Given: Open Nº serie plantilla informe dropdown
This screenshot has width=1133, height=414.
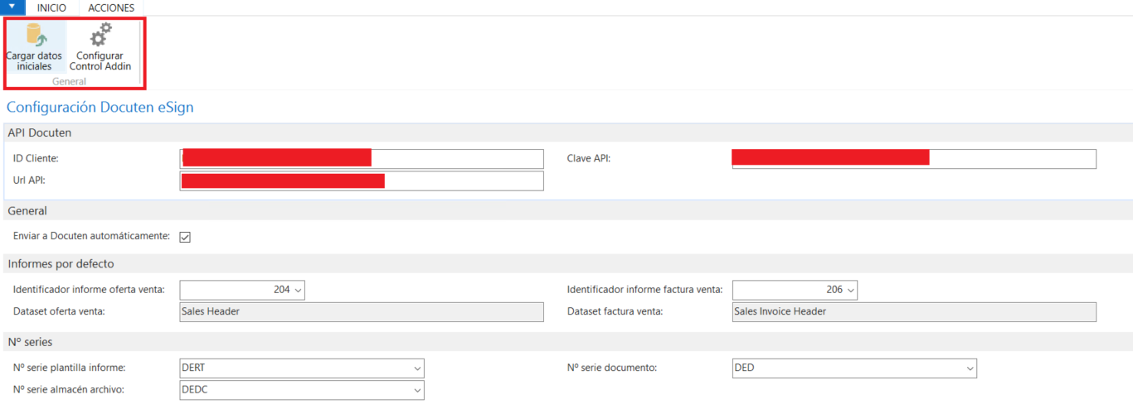Looking at the screenshot, I should (417, 368).
